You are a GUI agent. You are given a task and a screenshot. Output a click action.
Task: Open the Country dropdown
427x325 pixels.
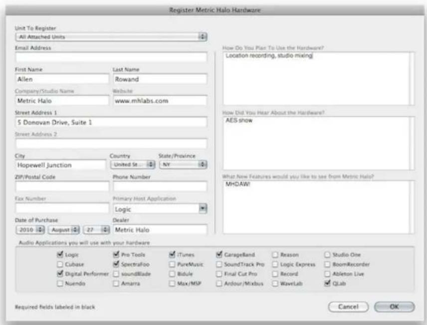pyautogui.click(x=133, y=164)
